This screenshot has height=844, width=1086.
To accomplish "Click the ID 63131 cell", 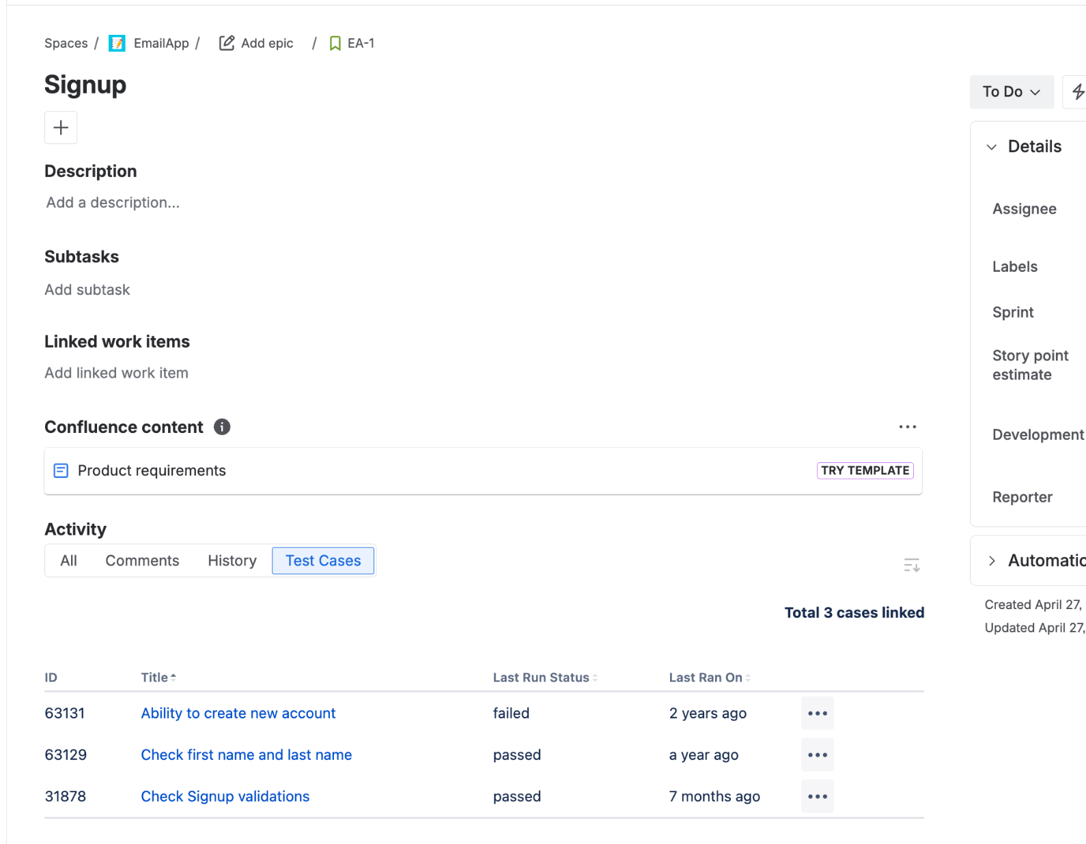I will (65, 714).
